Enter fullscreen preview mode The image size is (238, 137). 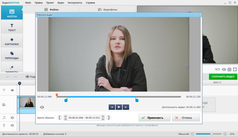(235, 69)
